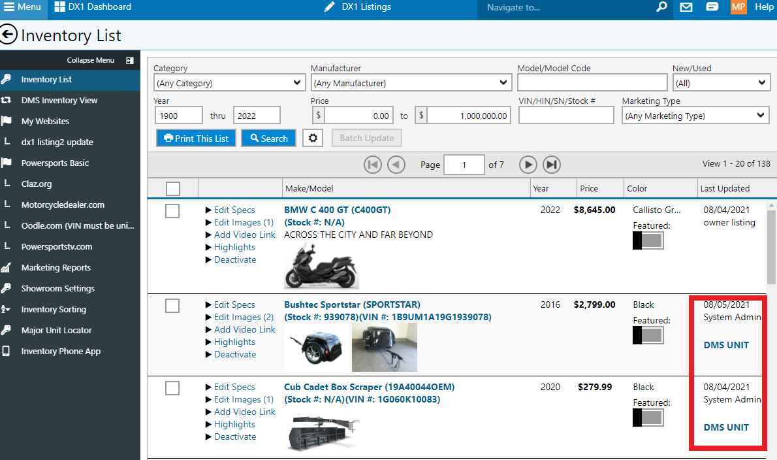Click the chart icon beside Marketing Reports

pos(6,268)
